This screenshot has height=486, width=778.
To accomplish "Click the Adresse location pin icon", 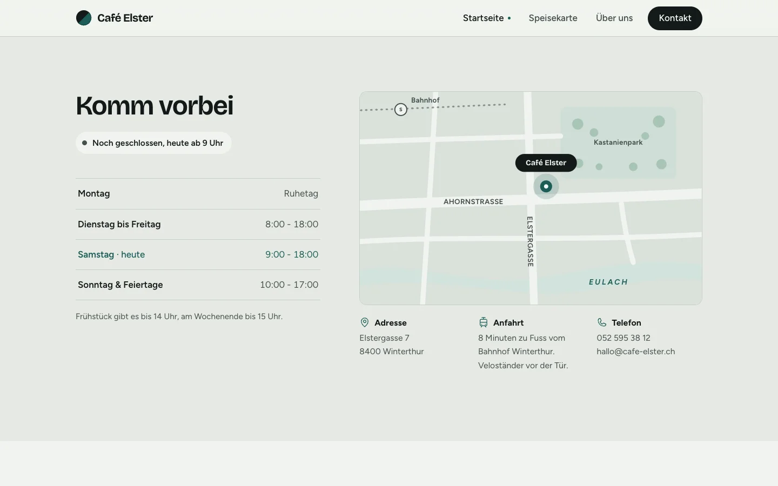I will [x=365, y=322].
